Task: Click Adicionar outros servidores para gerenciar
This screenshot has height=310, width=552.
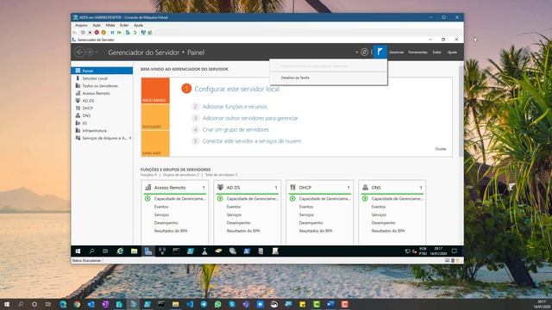Action: click(x=250, y=118)
